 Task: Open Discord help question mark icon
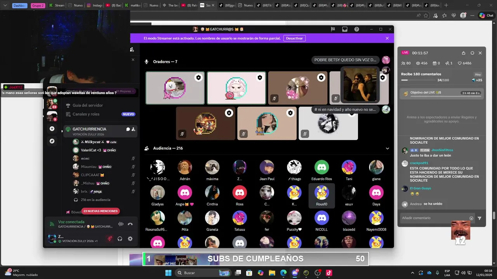coord(356,29)
